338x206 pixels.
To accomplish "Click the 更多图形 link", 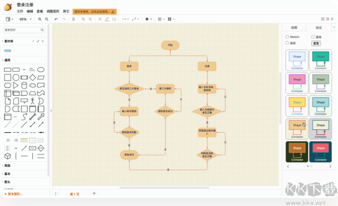I will click(14, 194).
